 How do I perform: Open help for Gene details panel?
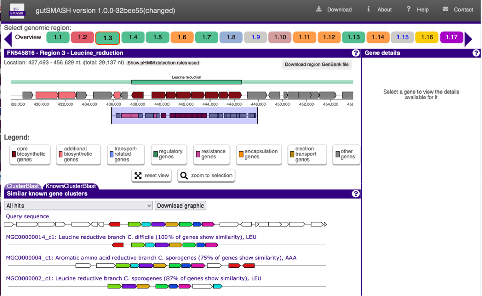click(476, 53)
